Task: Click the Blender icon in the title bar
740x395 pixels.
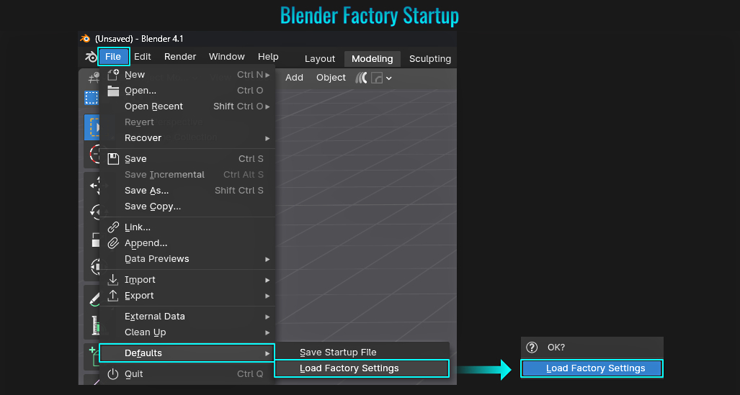Action: [x=85, y=39]
